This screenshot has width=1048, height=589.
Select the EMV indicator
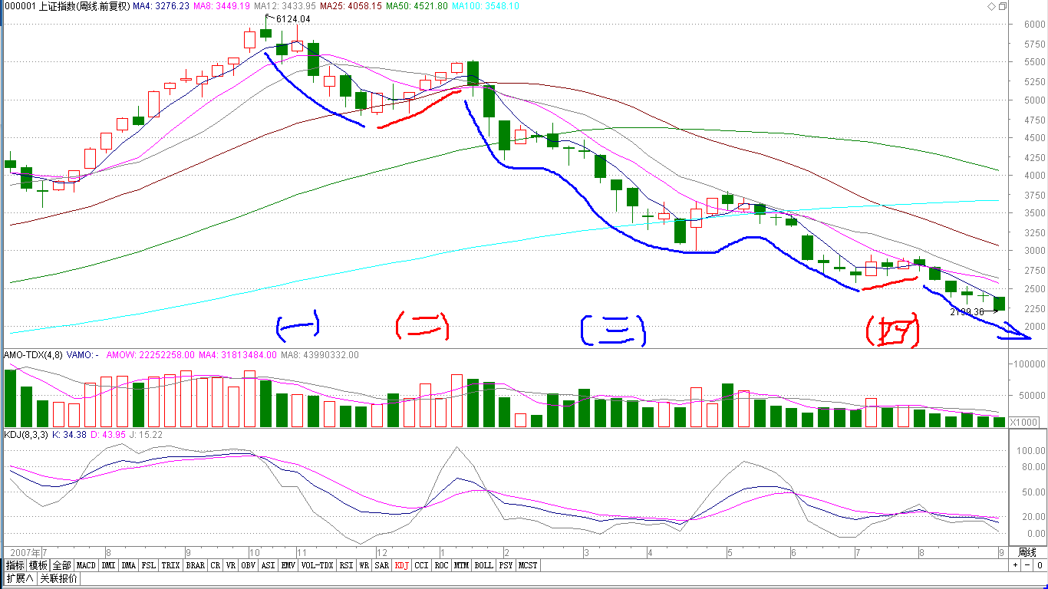[288, 565]
